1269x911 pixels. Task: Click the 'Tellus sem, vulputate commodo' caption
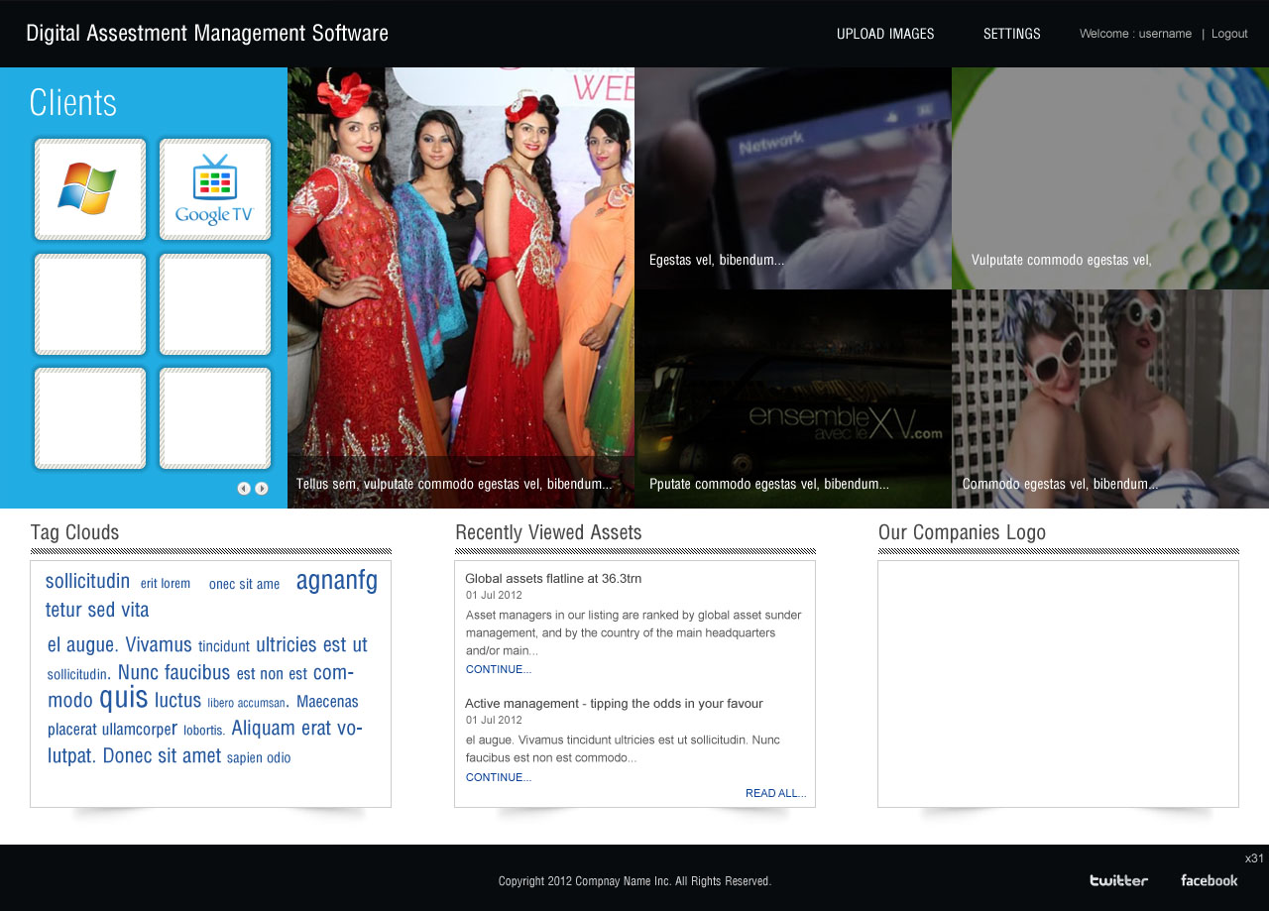click(454, 484)
